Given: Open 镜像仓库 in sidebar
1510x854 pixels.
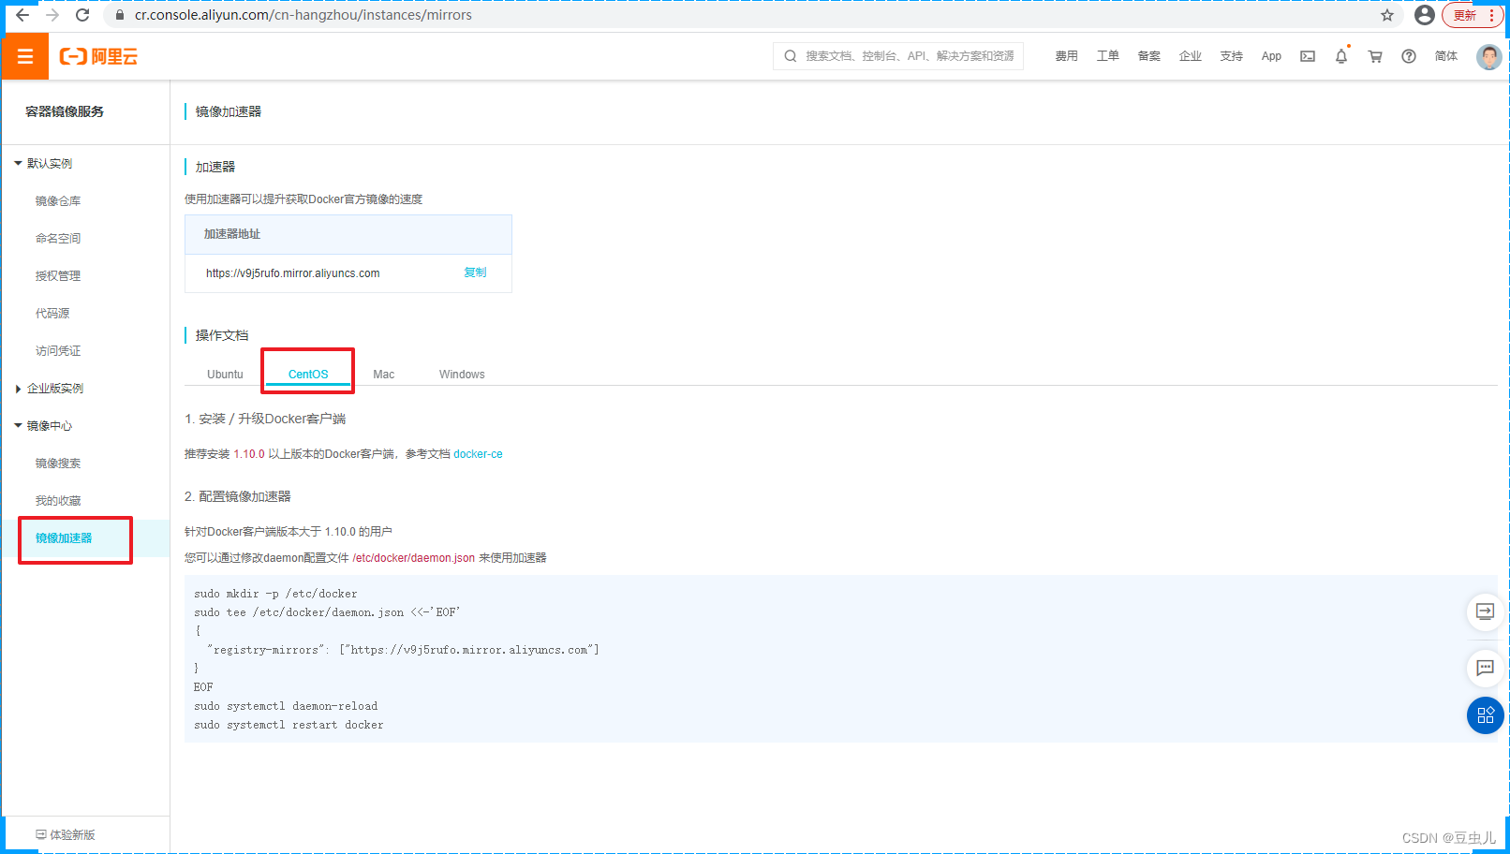Looking at the screenshot, I should click(58, 200).
